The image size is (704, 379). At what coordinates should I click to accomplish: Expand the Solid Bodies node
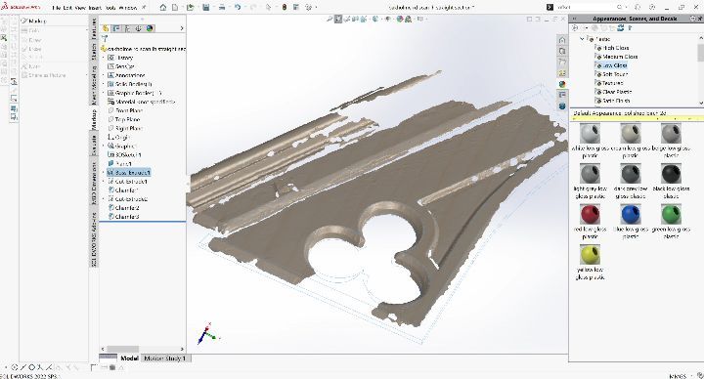point(104,84)
